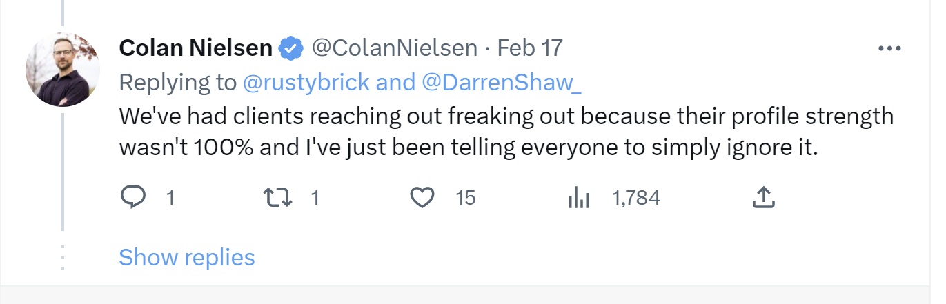Screen dimensions: 946x304
Task: Retweet Colan Nielsen's post
Action: point(279,199)
